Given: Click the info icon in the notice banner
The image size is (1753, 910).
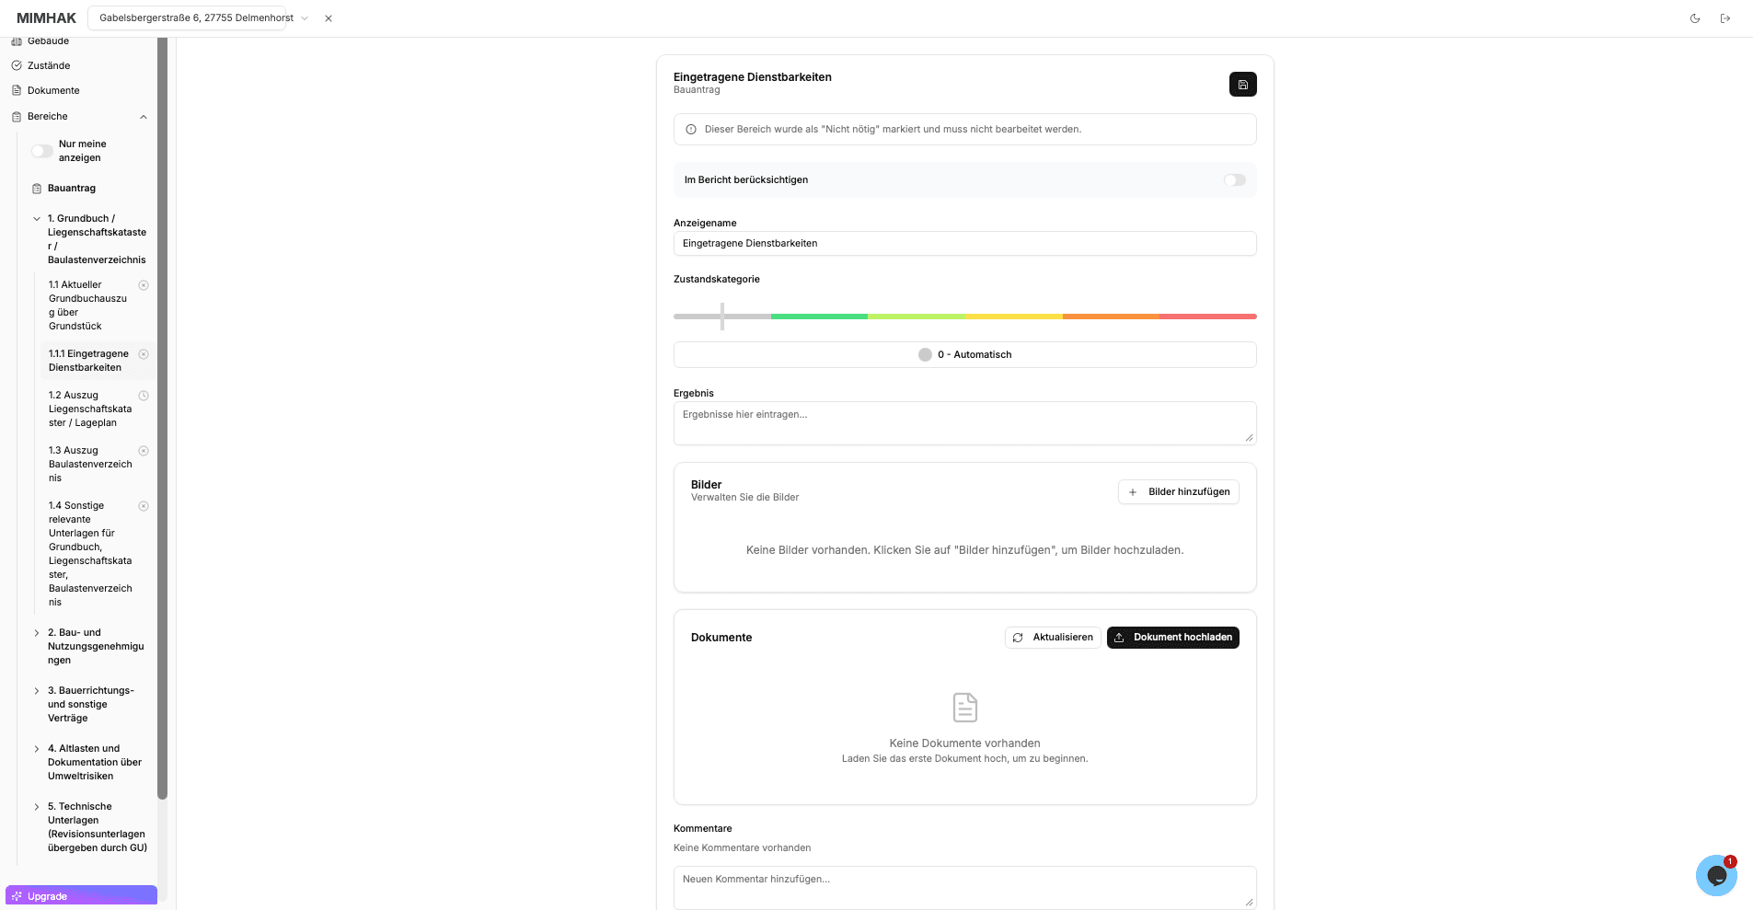Looking at the screenshot, I should 691,130.
